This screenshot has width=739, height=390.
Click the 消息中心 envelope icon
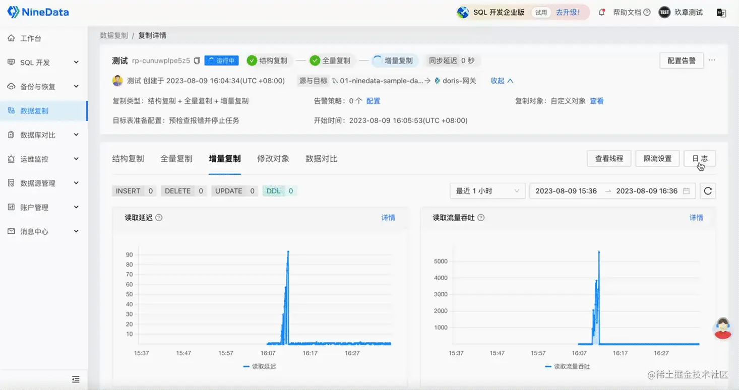point(11,232)
